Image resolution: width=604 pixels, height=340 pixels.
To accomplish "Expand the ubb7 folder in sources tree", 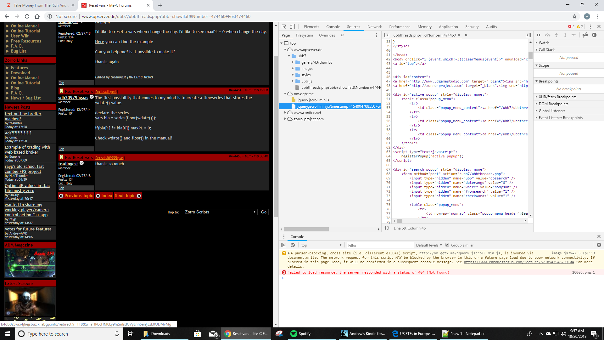I will click(288, 56).
